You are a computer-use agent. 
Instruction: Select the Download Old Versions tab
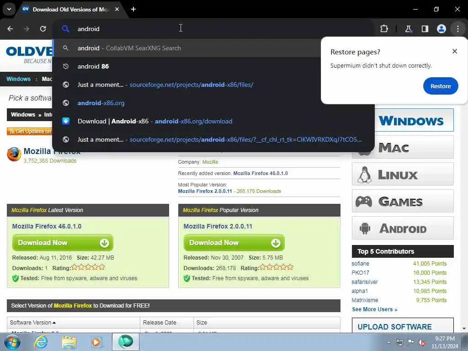coord(70,9)
